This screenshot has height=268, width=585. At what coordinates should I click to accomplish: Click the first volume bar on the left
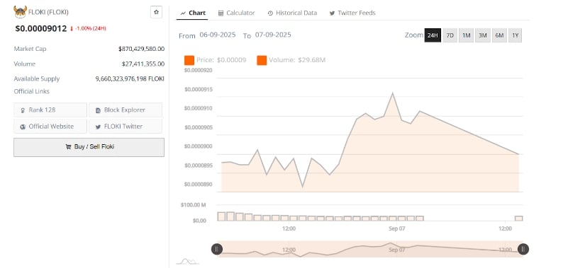pyautogui.click(x=221, y=216)
